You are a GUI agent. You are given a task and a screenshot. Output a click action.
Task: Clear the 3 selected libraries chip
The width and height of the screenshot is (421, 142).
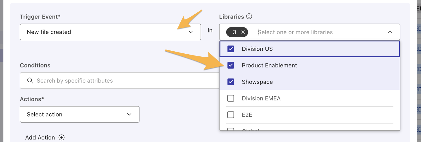point(243,32)
